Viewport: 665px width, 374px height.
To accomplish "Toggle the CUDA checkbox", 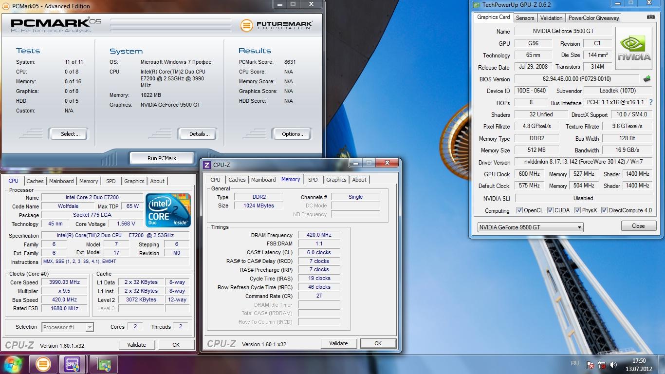I will click(x=550, y=210).
